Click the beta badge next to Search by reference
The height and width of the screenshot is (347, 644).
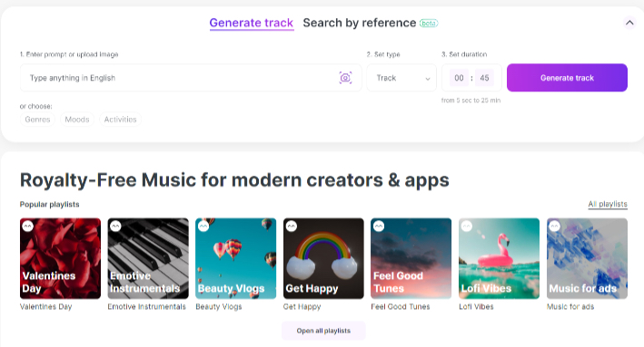429,24
